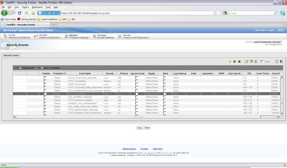Select the ICQ_File_Transfer highlighted row
This screenshot has height=168, width=287.
[146, 94]
